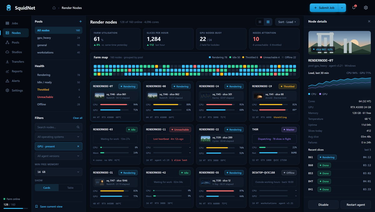
Task: Open the All operating systems dropdown
Action: click(x=58, y=137)
